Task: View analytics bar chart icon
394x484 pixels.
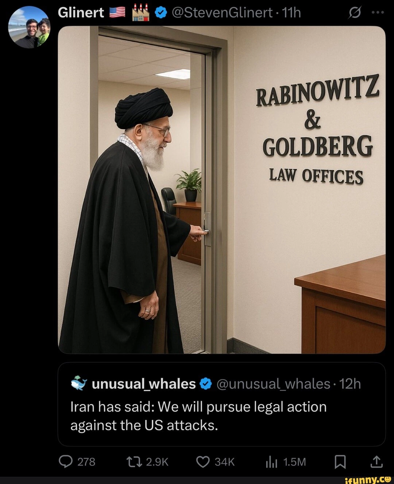Action: [272, 462]
